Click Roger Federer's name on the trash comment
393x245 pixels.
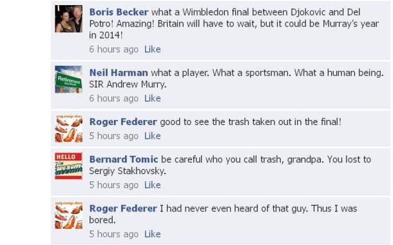pyautogui.click(x=123, y=122)
